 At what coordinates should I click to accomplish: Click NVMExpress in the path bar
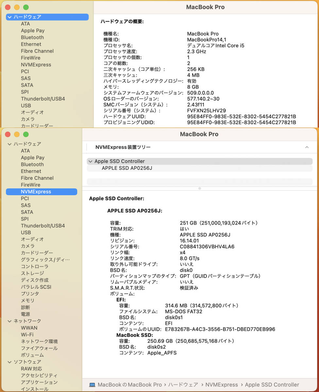coord(222,385)
